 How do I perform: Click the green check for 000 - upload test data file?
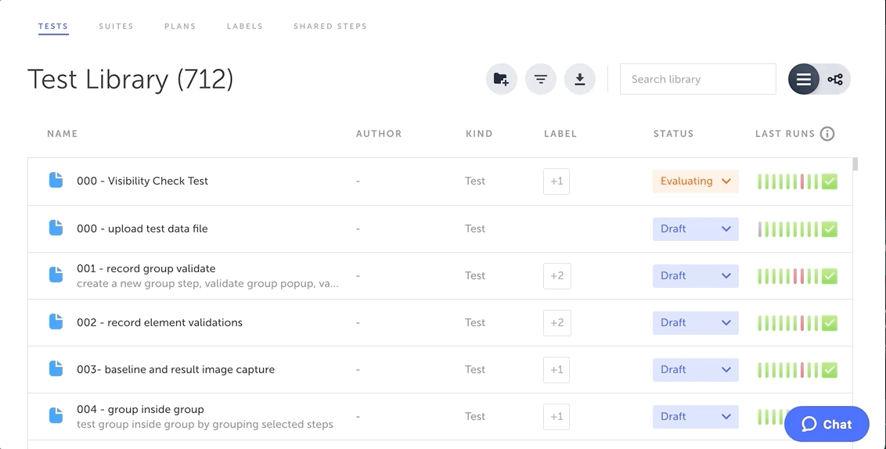830,229
